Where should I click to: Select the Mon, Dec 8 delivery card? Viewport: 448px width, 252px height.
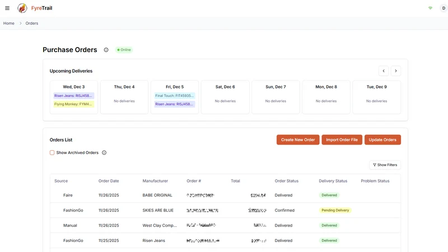pos(326,97)
